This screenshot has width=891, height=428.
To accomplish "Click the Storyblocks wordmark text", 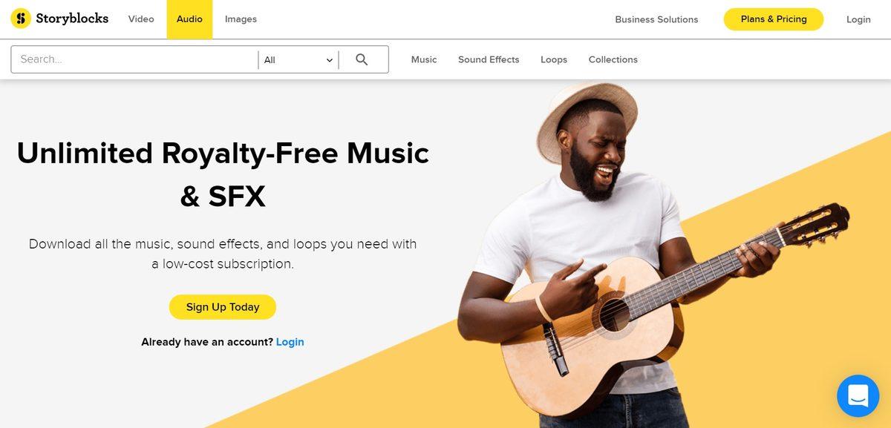I will (72, 19).
